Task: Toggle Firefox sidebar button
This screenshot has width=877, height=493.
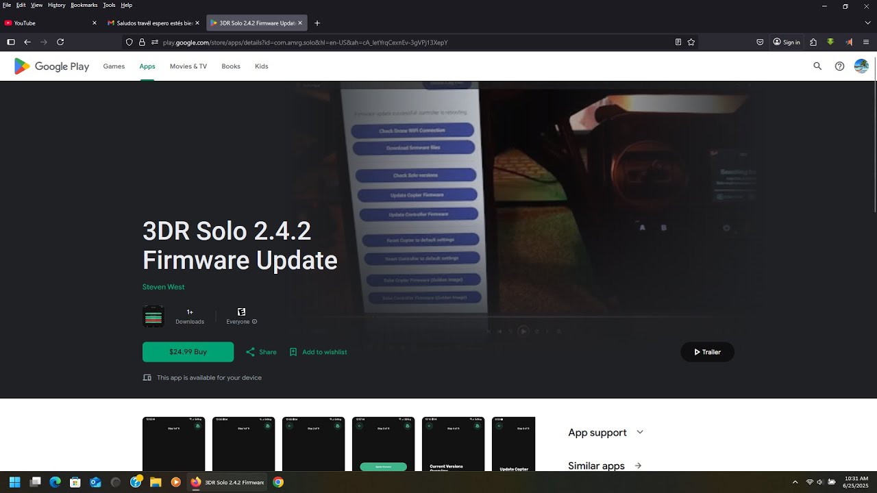Action: 11,42
